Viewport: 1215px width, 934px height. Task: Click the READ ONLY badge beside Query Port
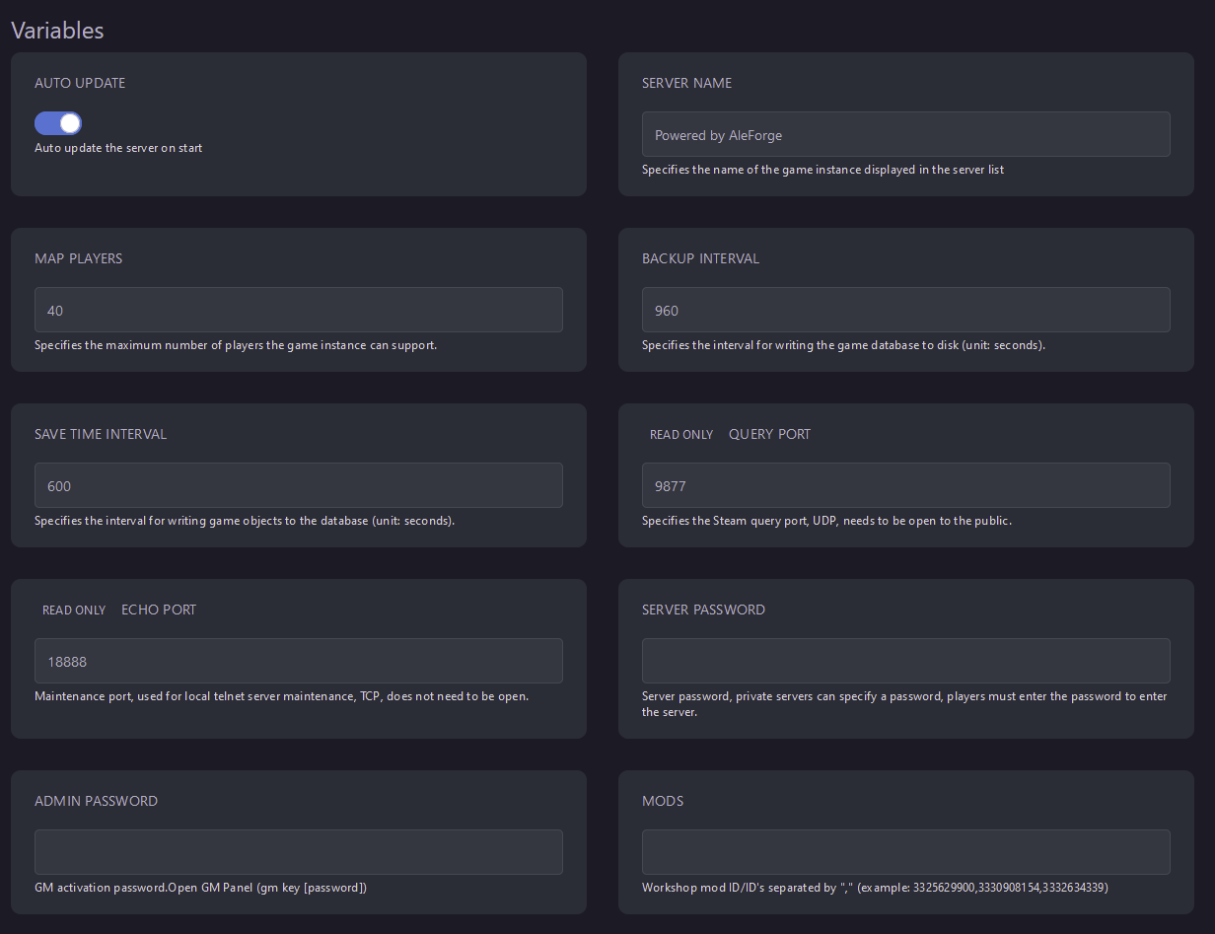[x=680, y=435]
